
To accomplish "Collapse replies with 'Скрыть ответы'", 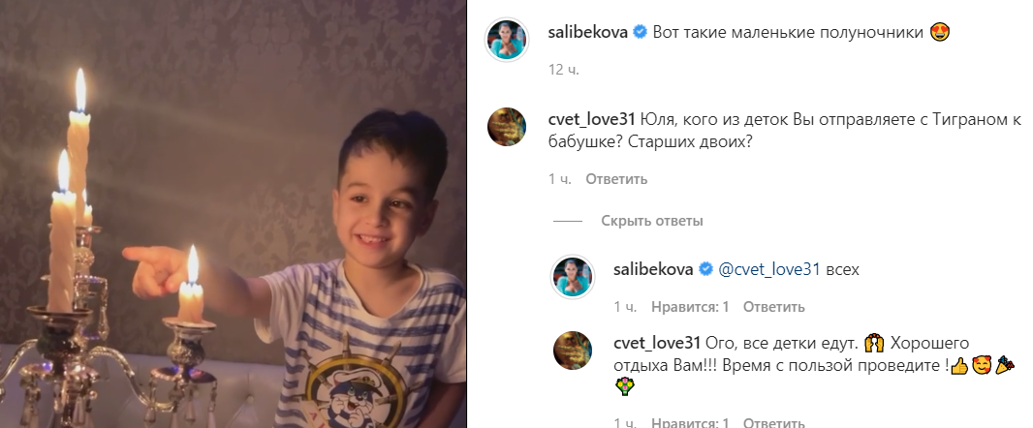I will click(x=651, y=221).
